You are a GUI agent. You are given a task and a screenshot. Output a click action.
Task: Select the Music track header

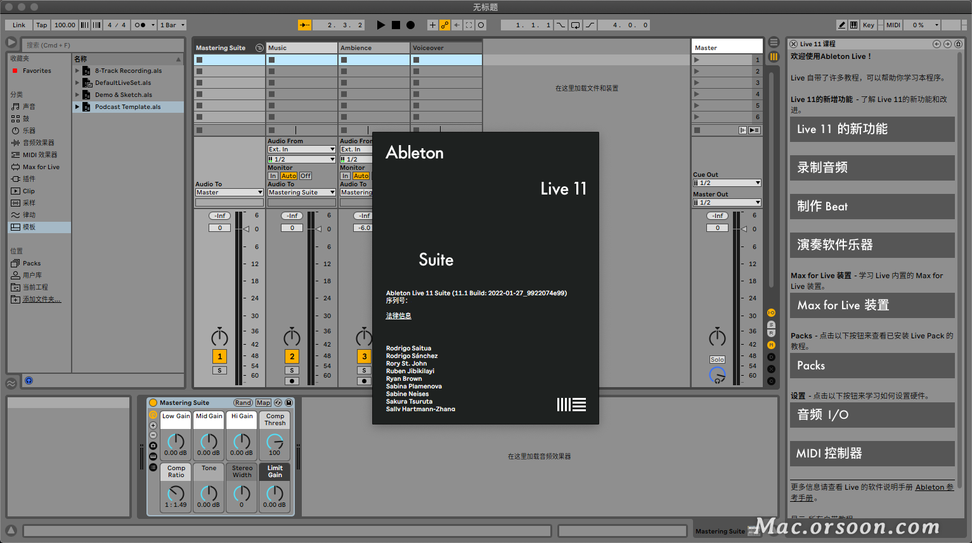pos(301,48)
